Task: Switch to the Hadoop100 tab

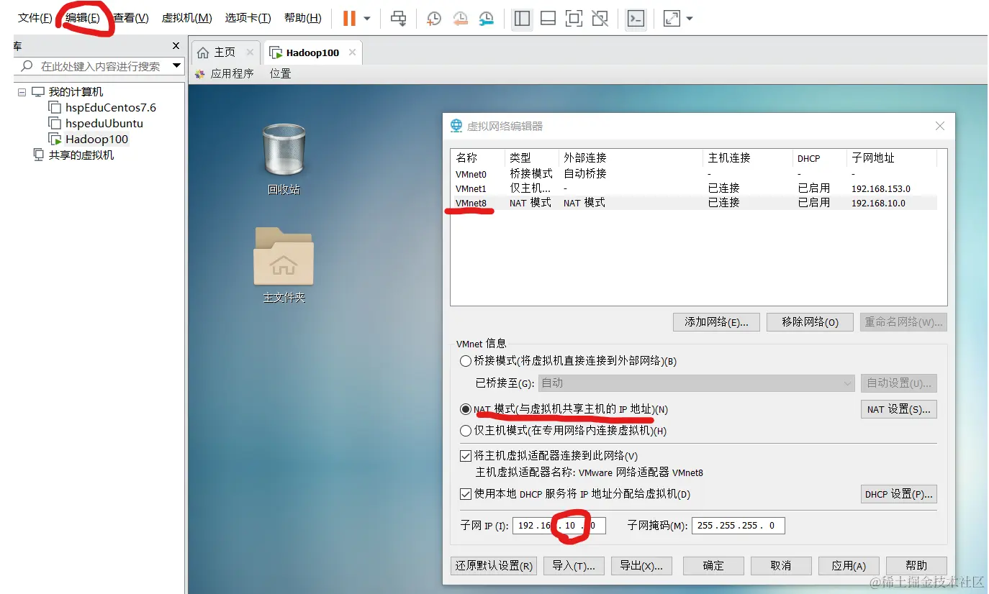Action: click(x=312, y=52)
